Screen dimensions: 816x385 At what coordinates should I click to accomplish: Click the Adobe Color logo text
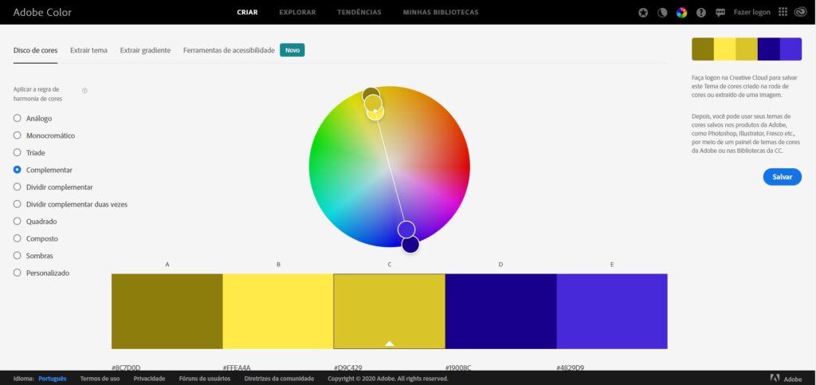[x=42, y=13]
